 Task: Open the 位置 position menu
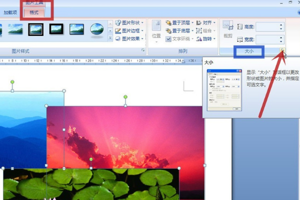tap(156, 31)
